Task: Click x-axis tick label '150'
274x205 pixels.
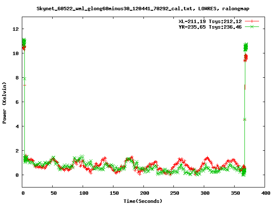Action: tap(114, 193)
